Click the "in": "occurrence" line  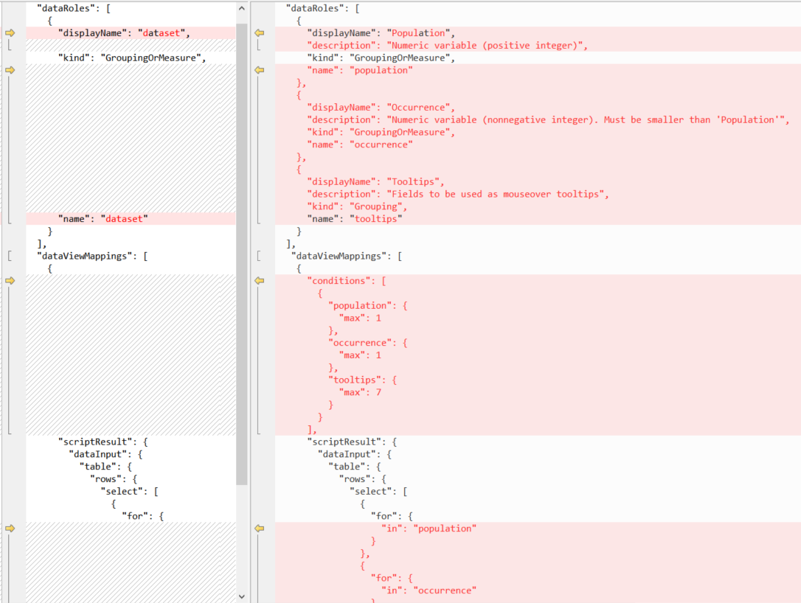[429, 590]
